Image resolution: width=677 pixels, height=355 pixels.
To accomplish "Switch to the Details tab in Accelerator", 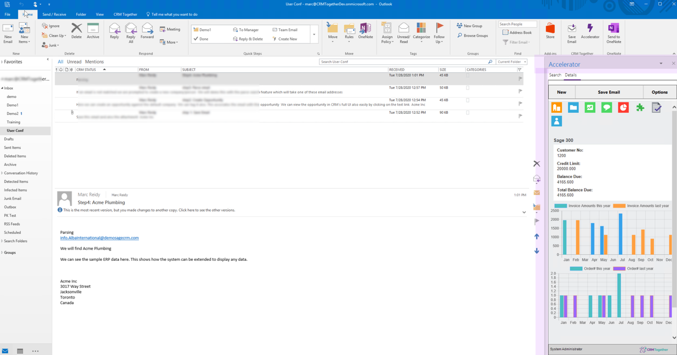I will click(x=571, y=74).
